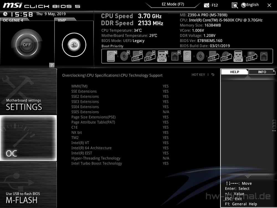Switch to EZ Mode (F7)
This screenshot has height=208, width=277.
(x=173, y=4)
